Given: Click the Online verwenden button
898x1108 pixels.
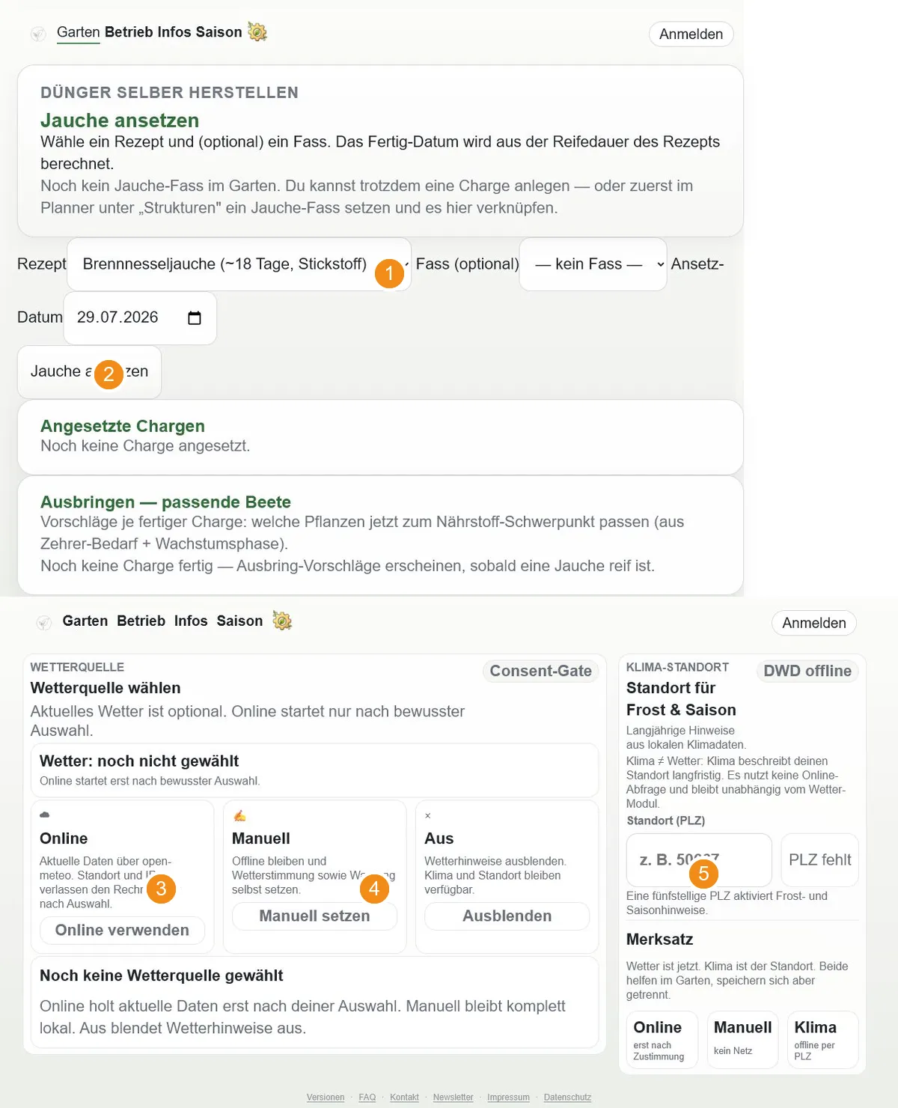Looking at the screenshot, I should 122,930.
